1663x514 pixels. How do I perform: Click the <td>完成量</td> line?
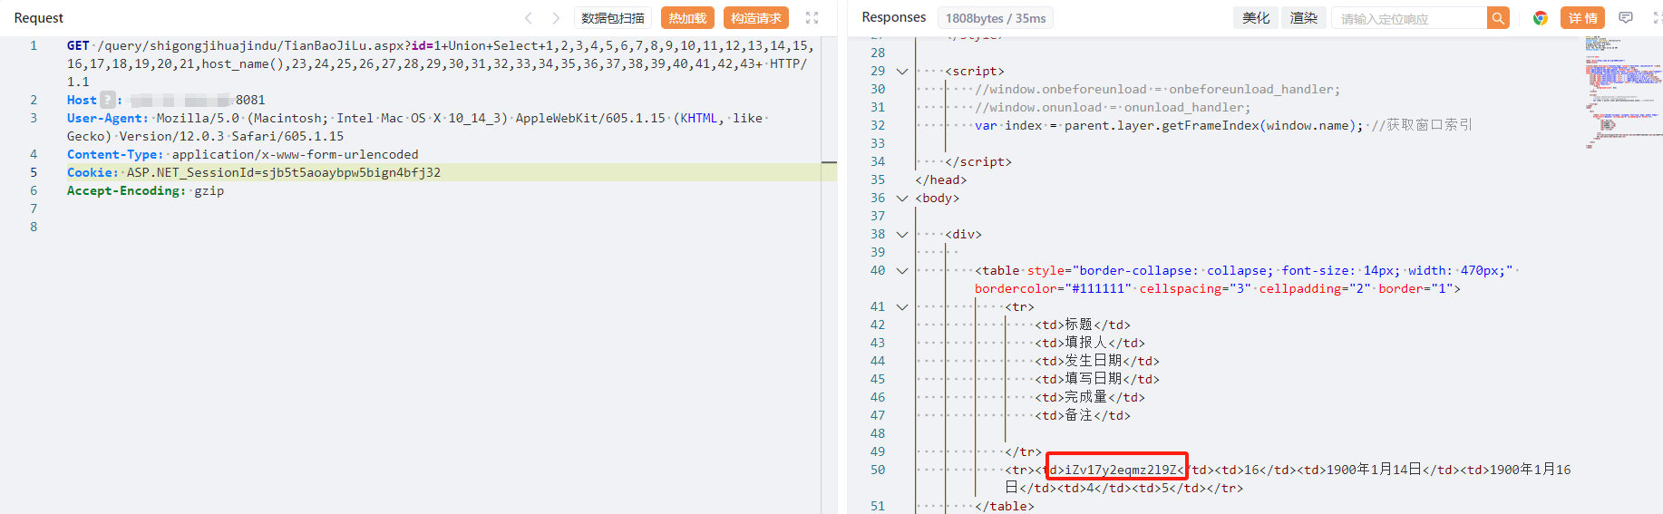coord(1090,397)
